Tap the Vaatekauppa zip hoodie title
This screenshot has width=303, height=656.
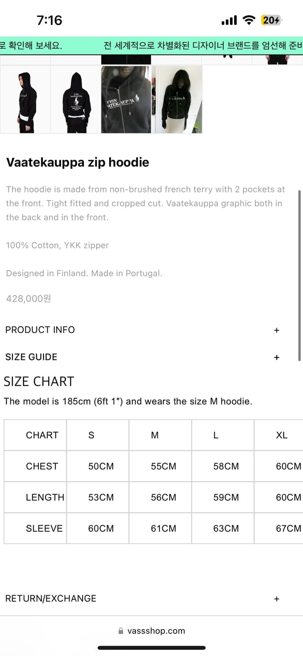(x=78, y=162)
